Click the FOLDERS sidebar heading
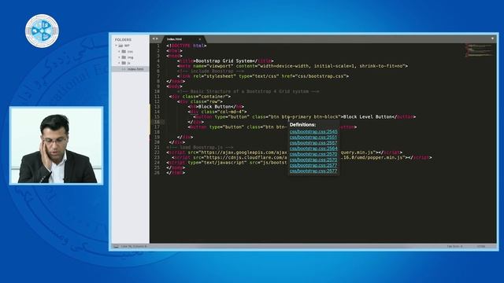The width and height of the screenshot is (504, 283). [x=123, y=40]
